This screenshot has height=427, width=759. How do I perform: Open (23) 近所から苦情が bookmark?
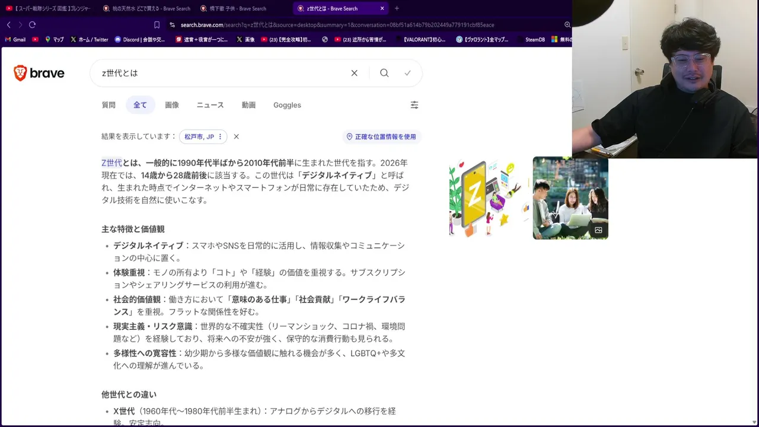361,40
